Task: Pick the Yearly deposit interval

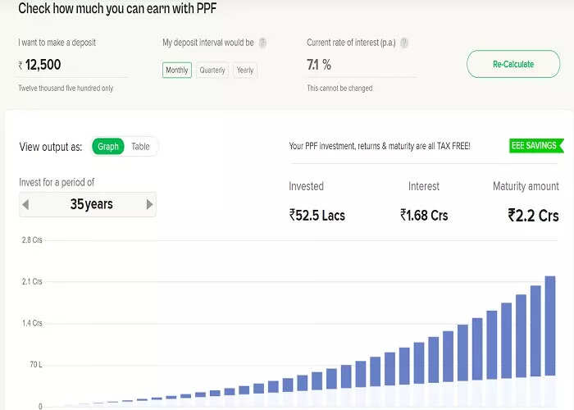Action: point(245,71)
